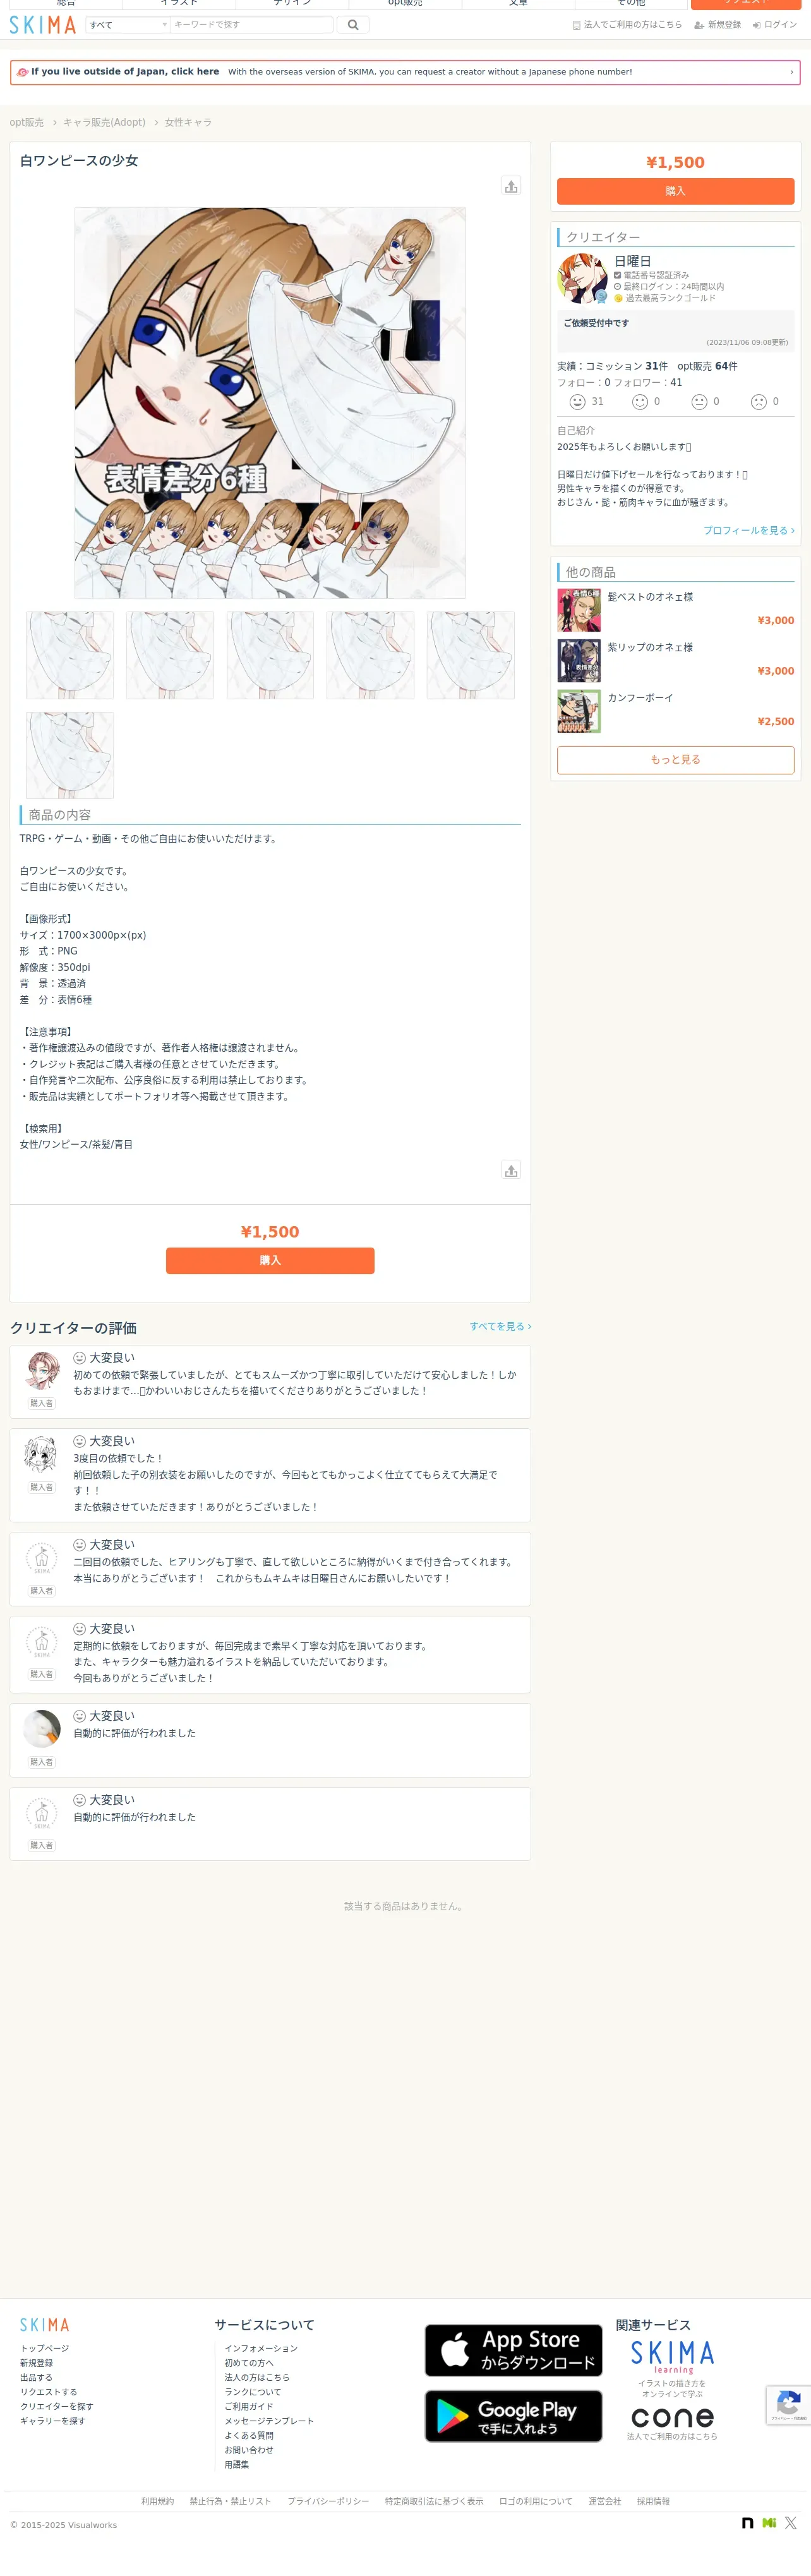Click the 購入 button in sidebar

(x=675, y=191)
